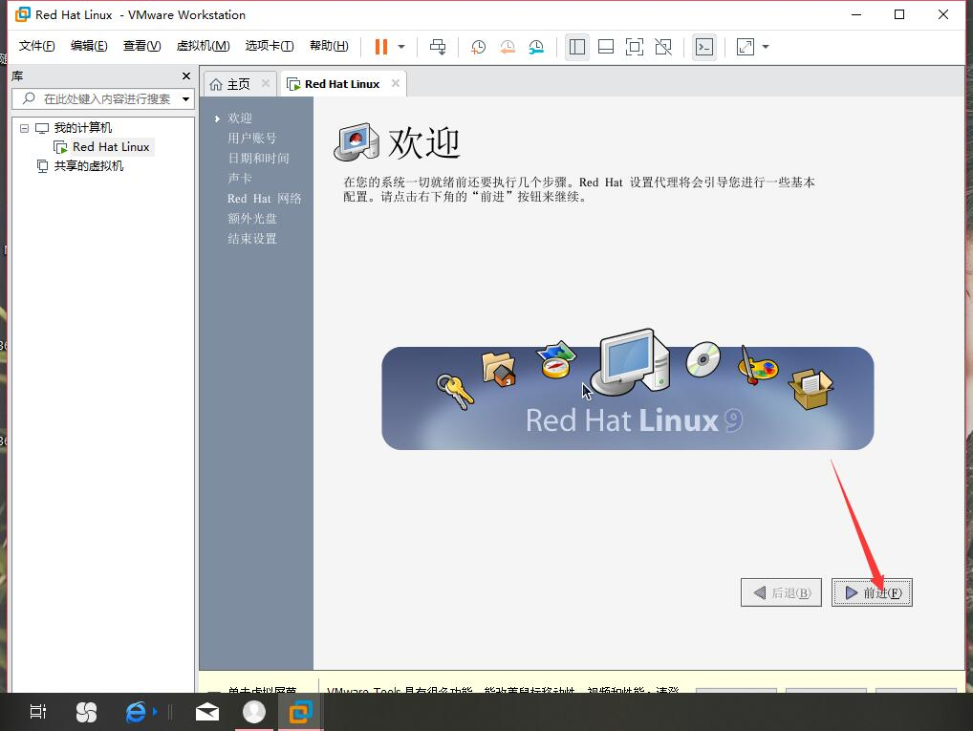Image resolution: width=973 pixels, height=731 pixels.
Task: Click the CD disc icon in the banner
Action: click(x=703, y=358)
